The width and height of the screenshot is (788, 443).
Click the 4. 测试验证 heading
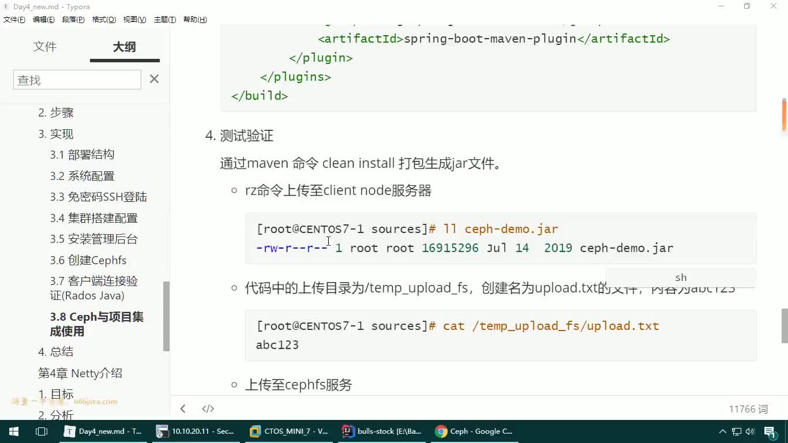tap(239, 136)
